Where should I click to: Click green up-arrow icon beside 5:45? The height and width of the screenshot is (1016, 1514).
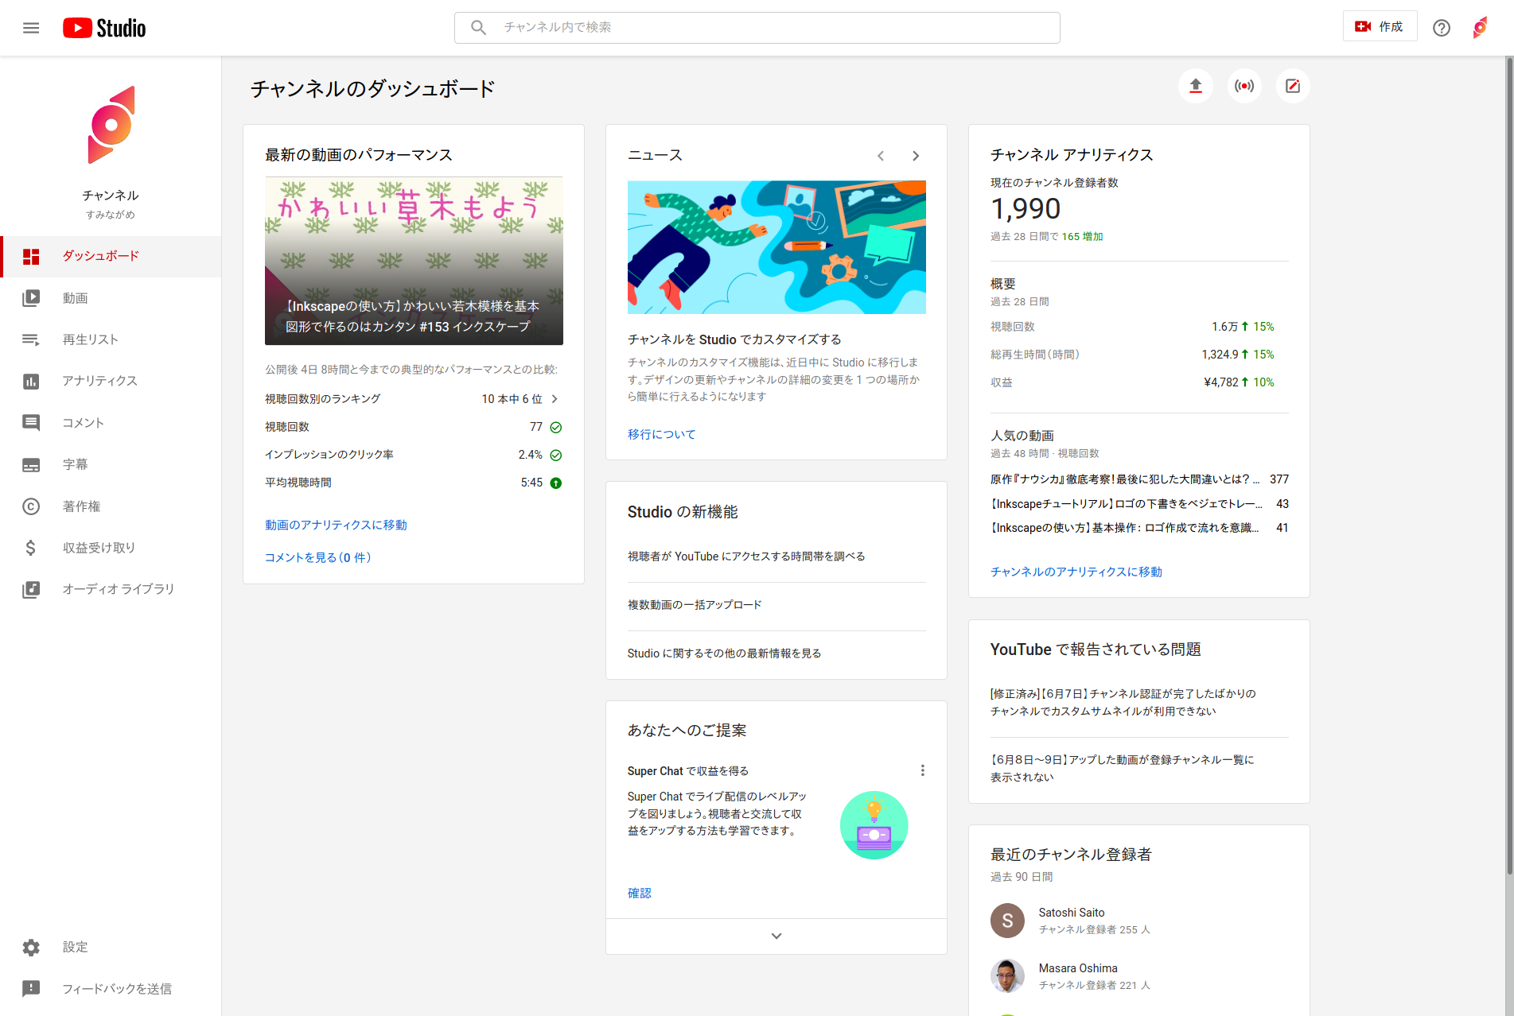[556, 483]
